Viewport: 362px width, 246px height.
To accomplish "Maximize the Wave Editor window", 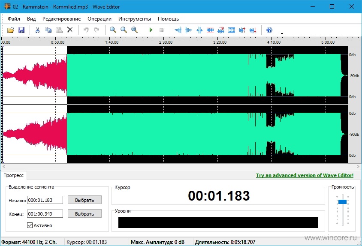I will [332, 6].
